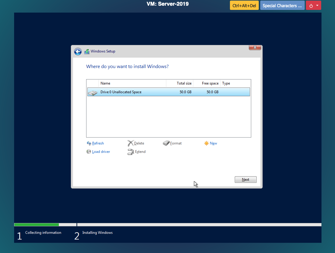Select Drive 0 Unallocated Space row
This screenshot has height=253, width=335.
168,92
